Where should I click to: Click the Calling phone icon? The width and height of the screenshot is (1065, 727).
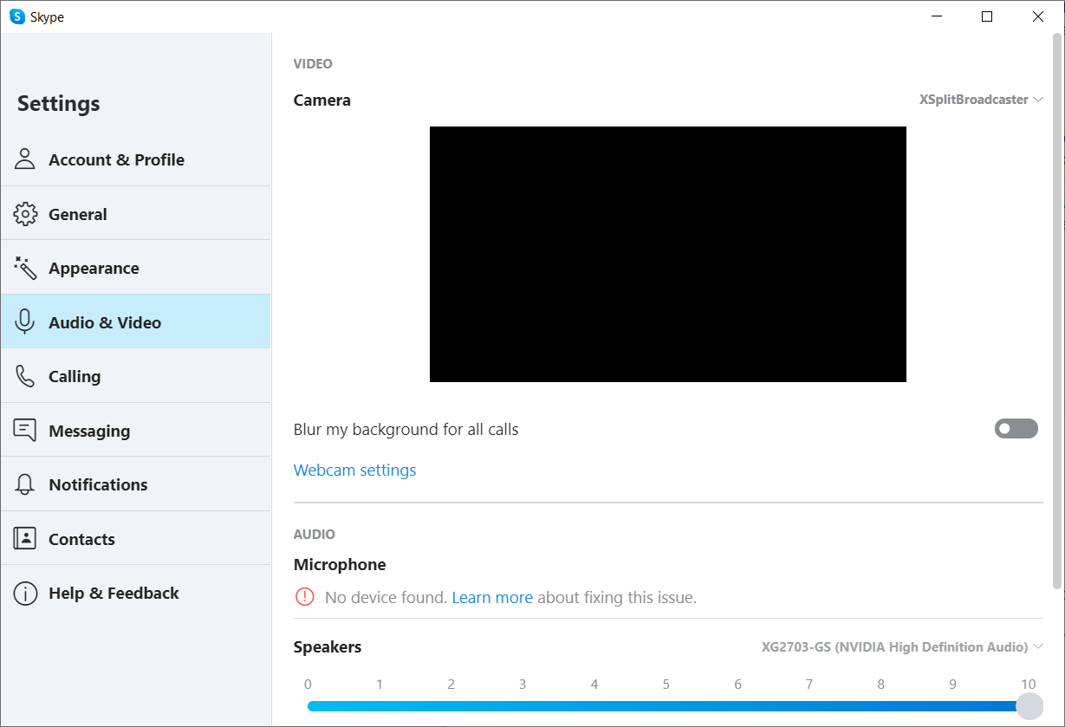pos(25,376)
